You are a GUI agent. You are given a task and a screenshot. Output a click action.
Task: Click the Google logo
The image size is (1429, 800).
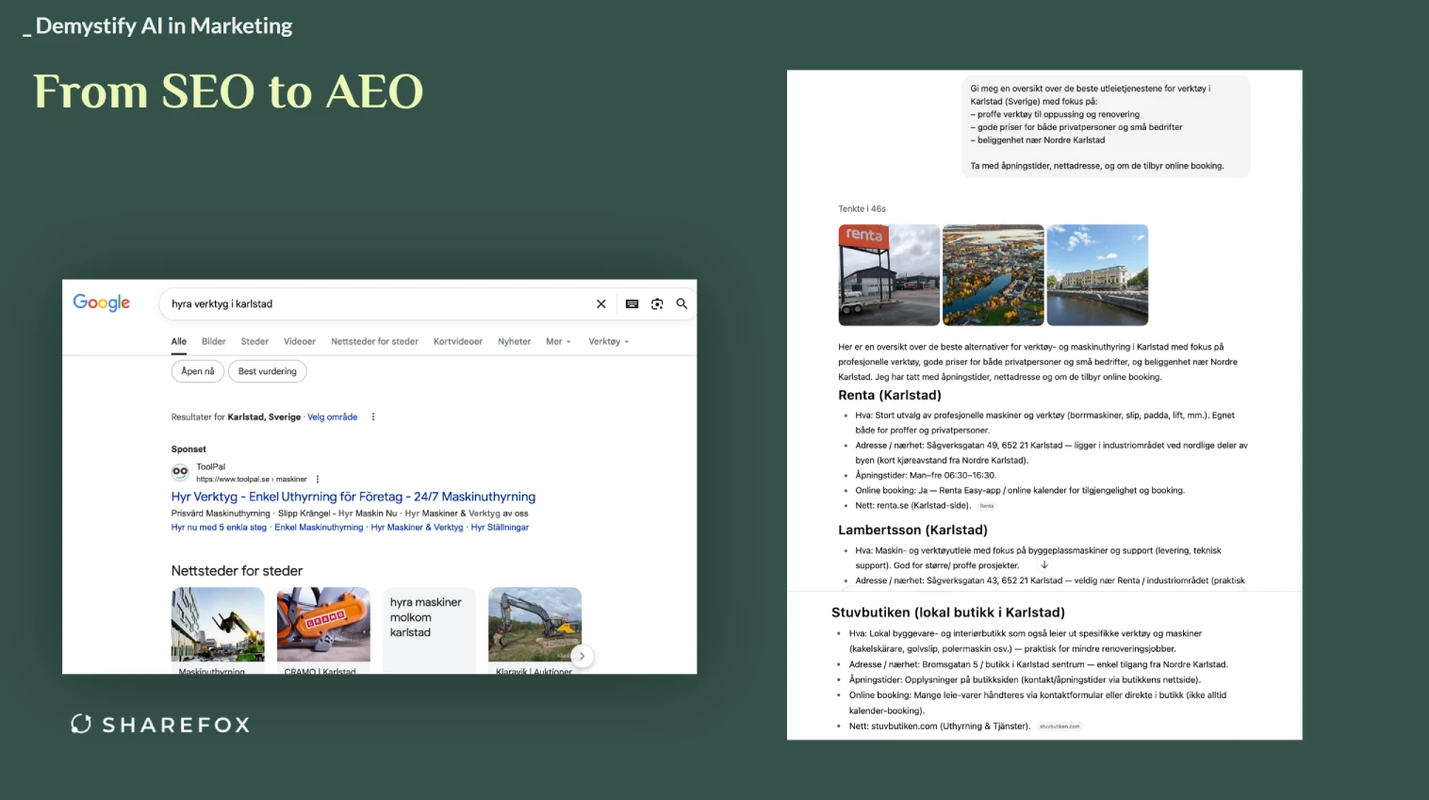(x=102, y=302)
